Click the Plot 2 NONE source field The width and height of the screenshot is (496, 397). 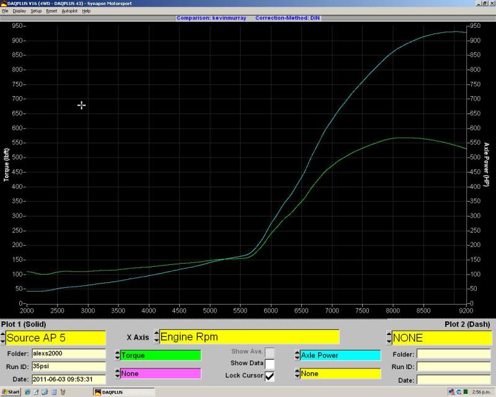pyautogui.click(x=442, y=338)
